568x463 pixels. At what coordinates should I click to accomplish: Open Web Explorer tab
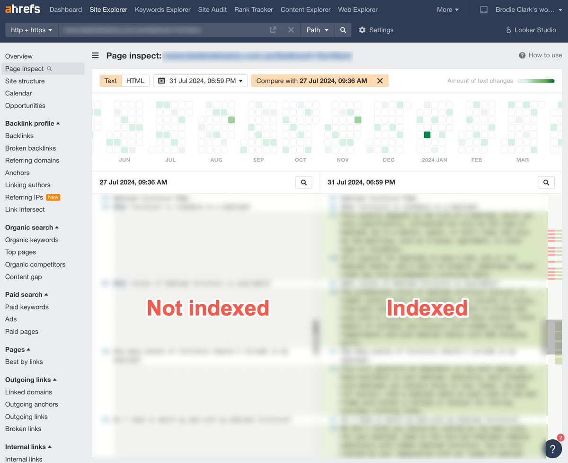coord(358,9)
